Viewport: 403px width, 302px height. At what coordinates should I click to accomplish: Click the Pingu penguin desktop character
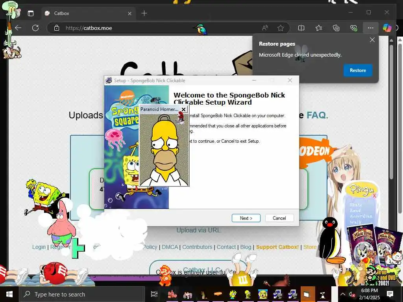click(330, 240)
